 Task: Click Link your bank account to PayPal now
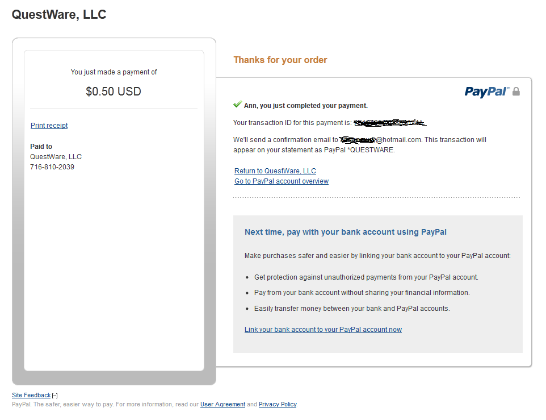(x=322, y=329)
